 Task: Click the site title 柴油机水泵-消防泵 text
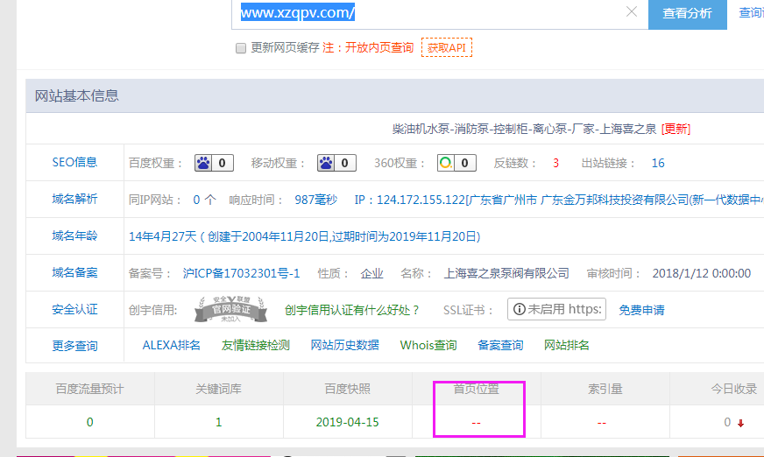(524, 129)
